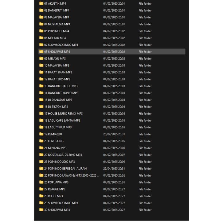Select the 17 HOUSE MUSIC REMIX MP3 folder icon
Screen dimensions: 223x223
tap(41, 113)
